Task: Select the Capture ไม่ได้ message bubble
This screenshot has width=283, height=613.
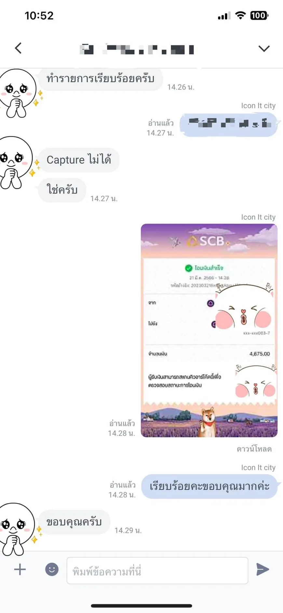Action: pyautogui.click(x=79, y=160)
